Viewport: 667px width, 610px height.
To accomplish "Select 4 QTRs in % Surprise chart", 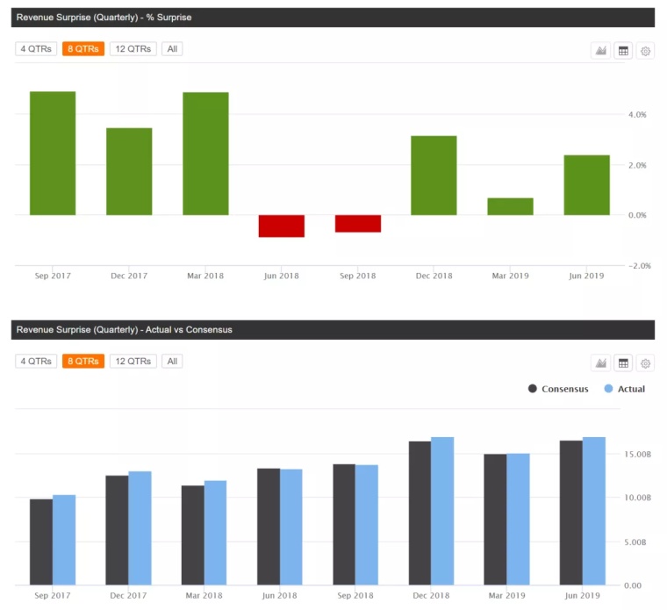I will click(36, 49).
